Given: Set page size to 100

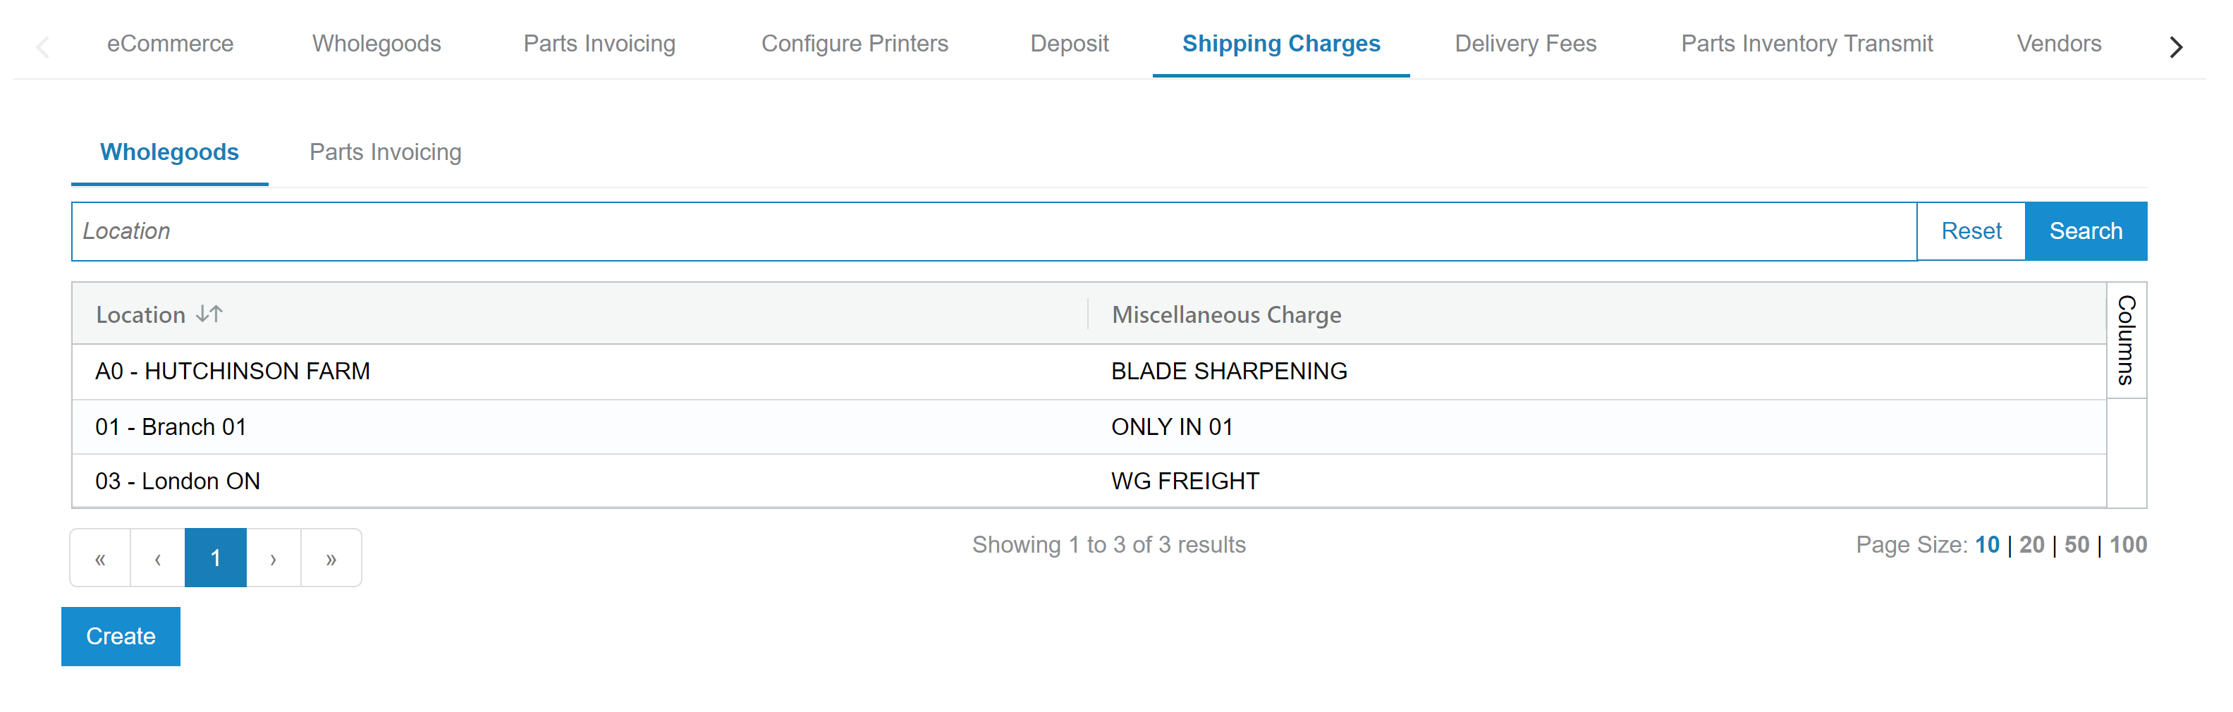Looking at the screenshot, I should 2127,545.
